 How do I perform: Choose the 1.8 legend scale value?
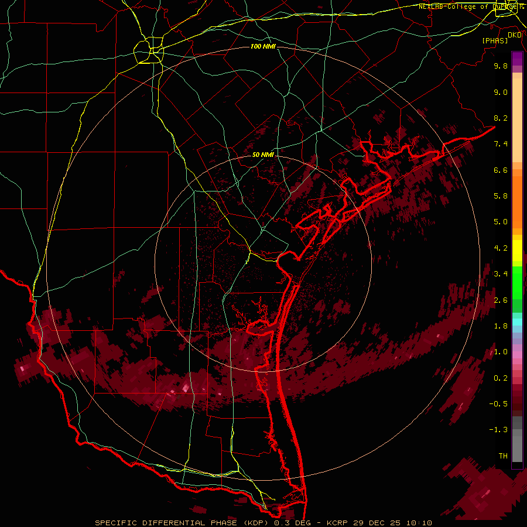tap(501, 326)
